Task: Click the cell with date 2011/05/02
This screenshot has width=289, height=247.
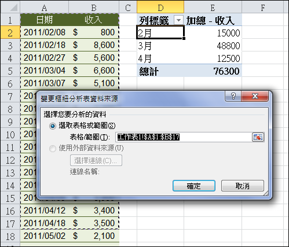Action: click(x=45, y=236)
